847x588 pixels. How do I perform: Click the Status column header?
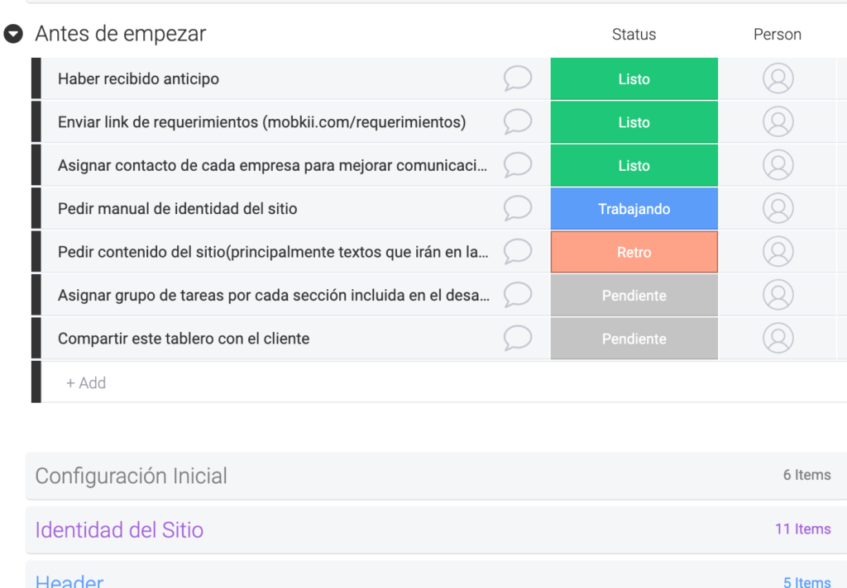[634, 35]
